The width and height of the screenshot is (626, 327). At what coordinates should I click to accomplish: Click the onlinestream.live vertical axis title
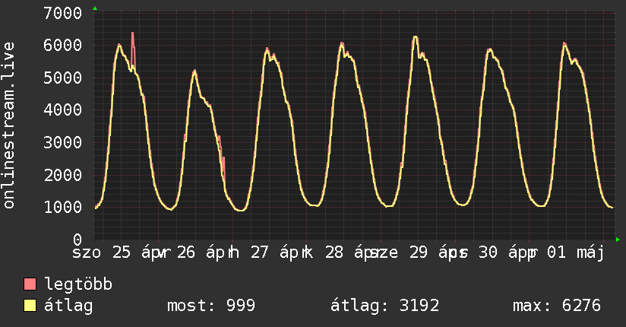(8, 125)
